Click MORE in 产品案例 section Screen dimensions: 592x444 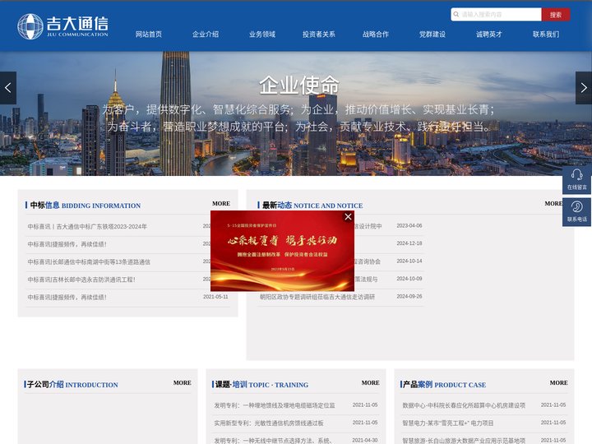point(559,383)
